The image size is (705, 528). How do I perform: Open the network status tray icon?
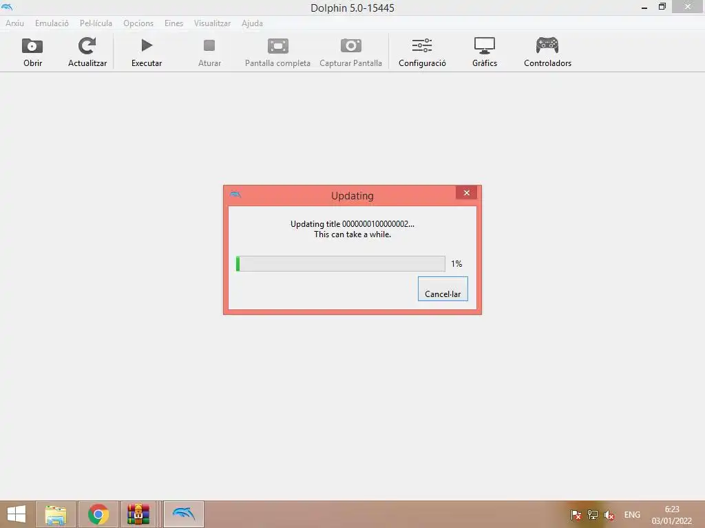tap(593, 515)
